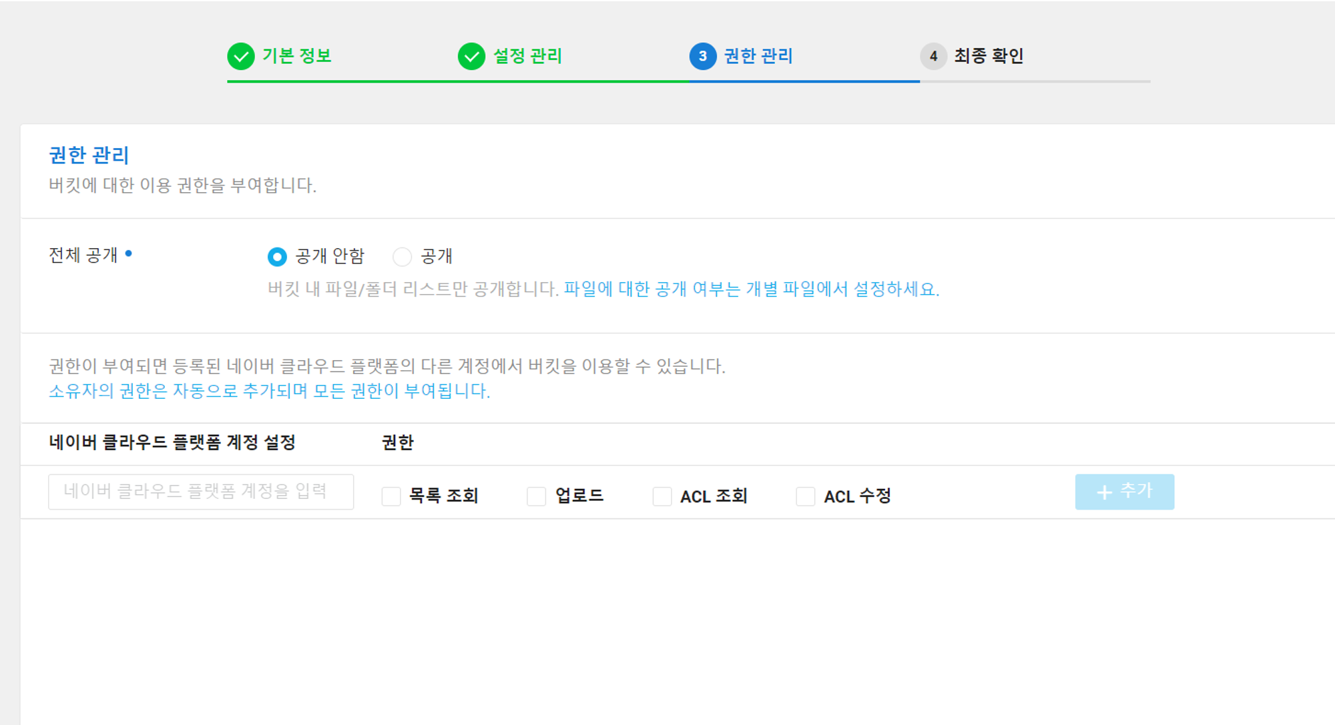1335x725 pixels.
Task: Check the ACL 조회 permission box
Action: 662,496
